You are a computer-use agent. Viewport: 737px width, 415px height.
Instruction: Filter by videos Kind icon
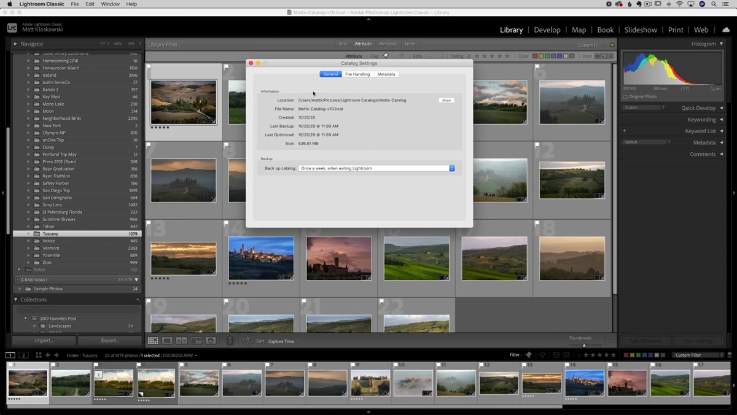coord(611,56)
